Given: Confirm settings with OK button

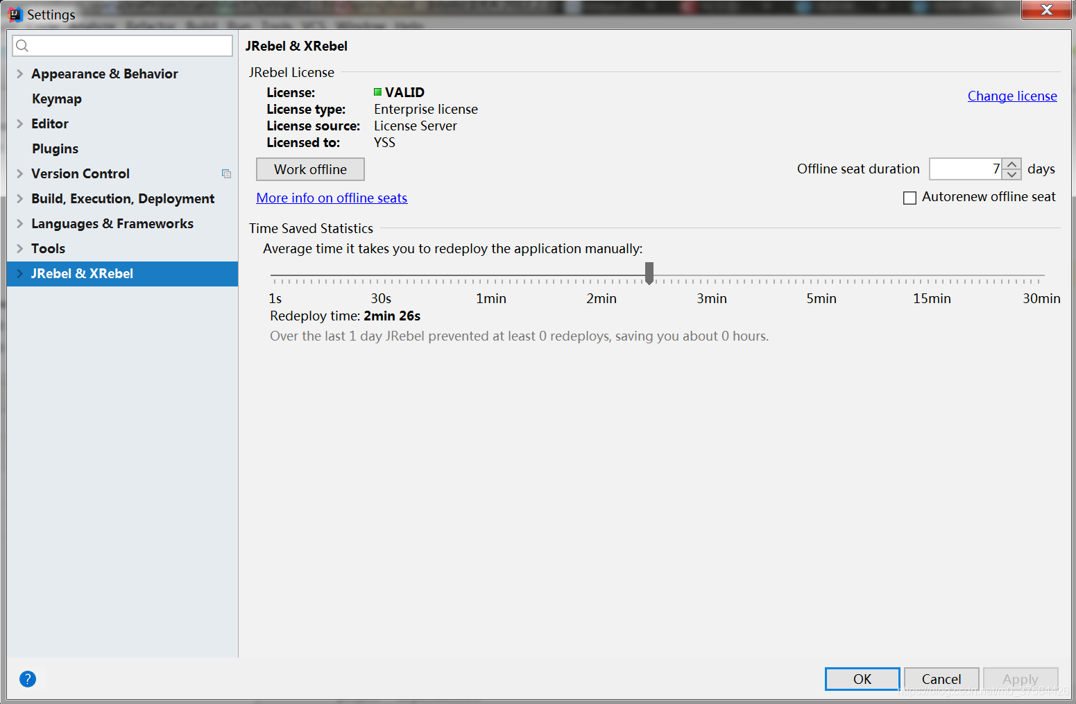Looking at the screenshot, I should click(x=862, y=679).
